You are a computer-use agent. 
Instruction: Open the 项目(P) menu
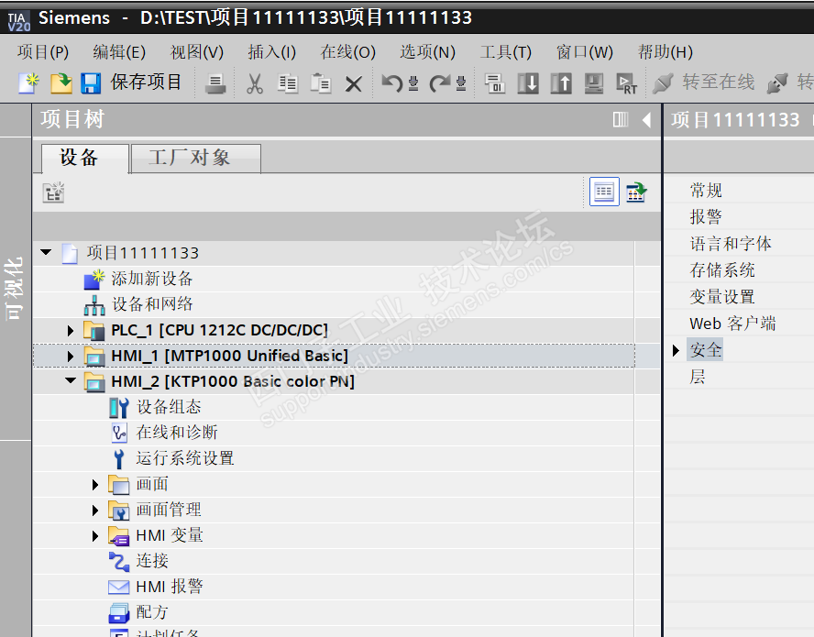pos(42,52)
